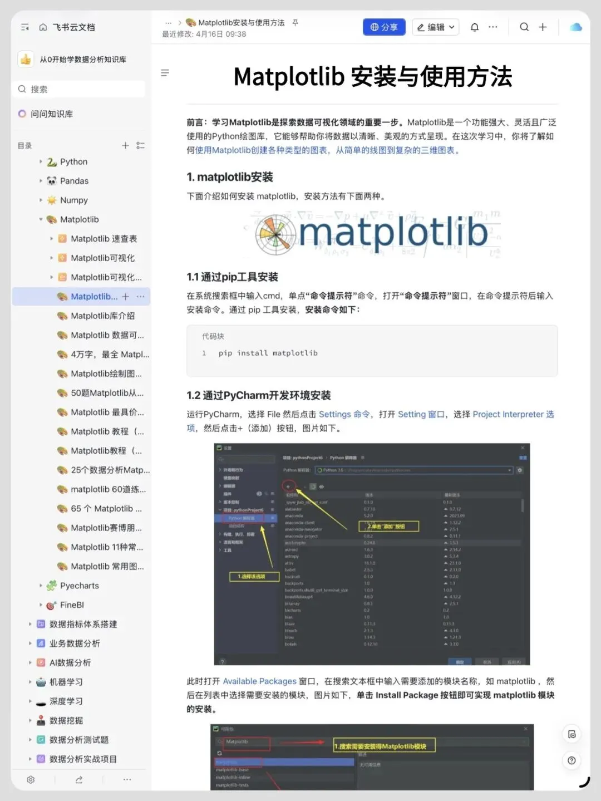Screen dimensions: 601x801
Task: Expand the Numpy folder
Action: pos(41,200)
